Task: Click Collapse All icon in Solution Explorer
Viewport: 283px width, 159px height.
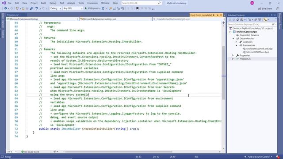Action: click(x=256, y=20)
